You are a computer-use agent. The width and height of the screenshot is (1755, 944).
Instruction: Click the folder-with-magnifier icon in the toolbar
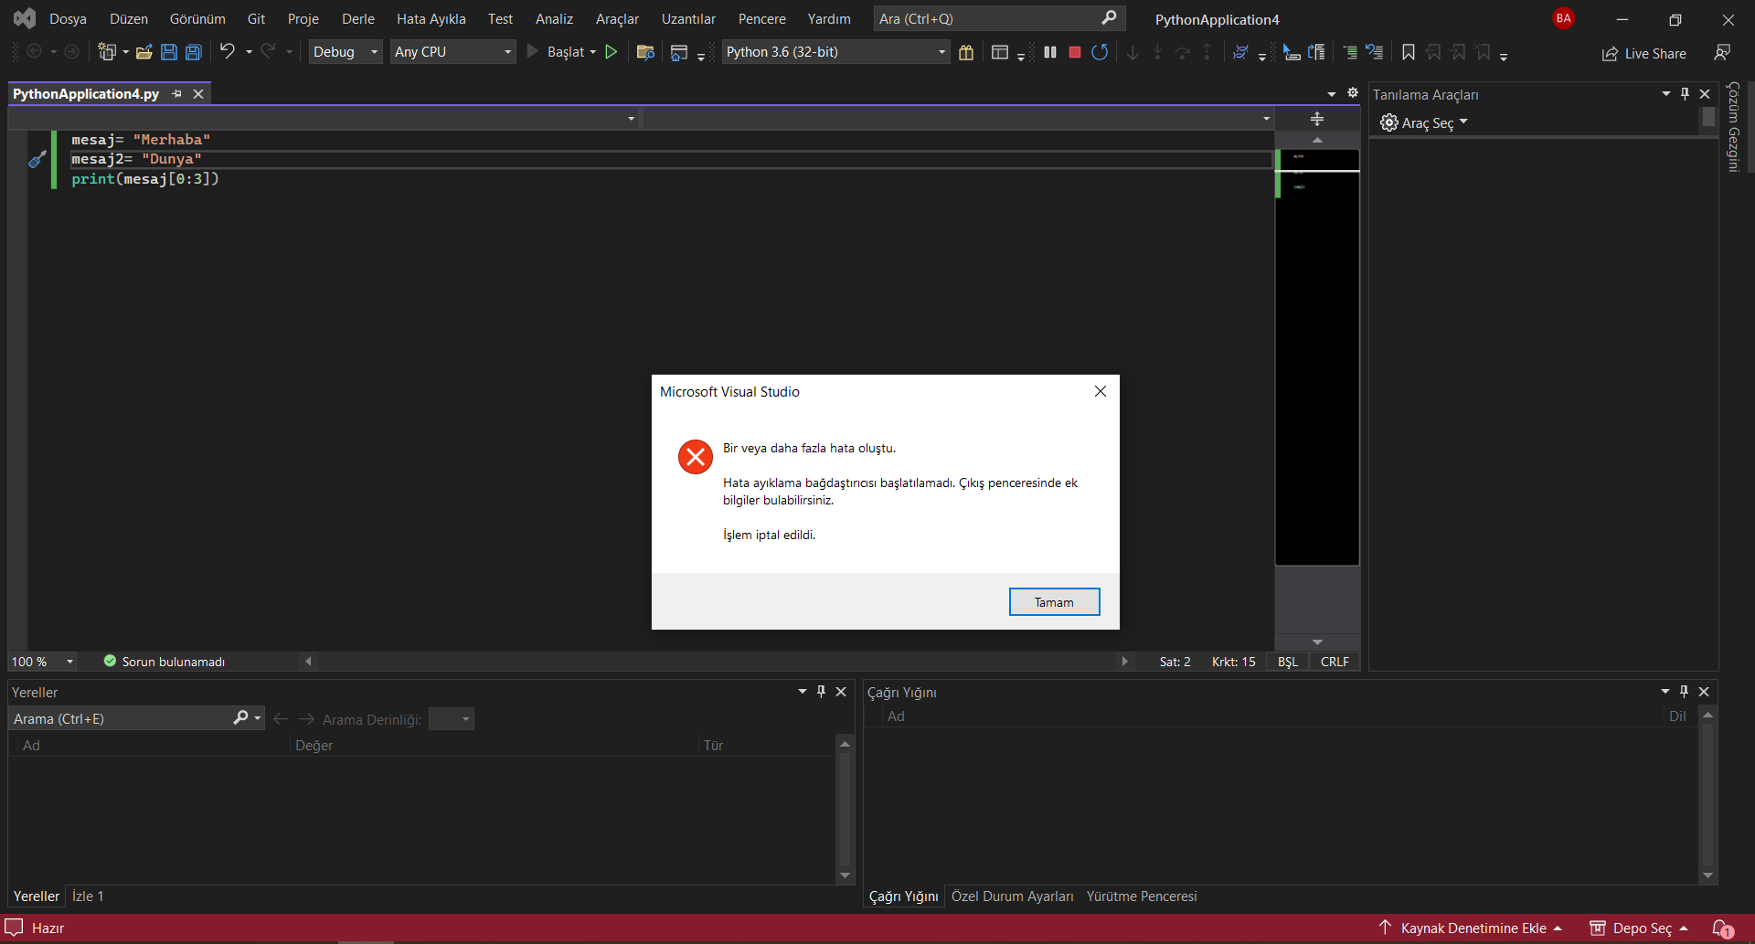[645, 52]
